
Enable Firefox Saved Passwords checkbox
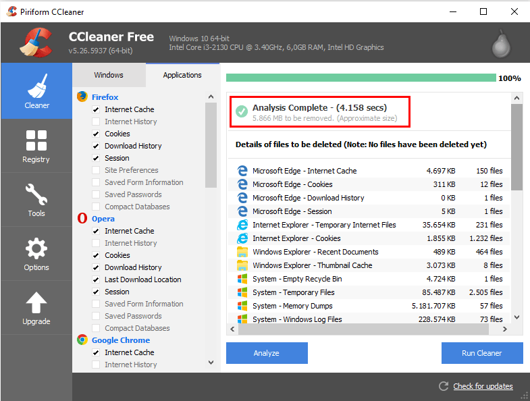(x=96, y=194)
